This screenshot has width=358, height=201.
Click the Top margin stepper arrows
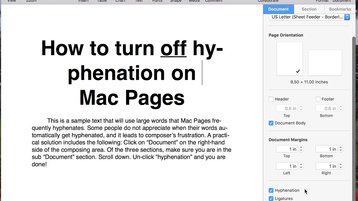301,149
